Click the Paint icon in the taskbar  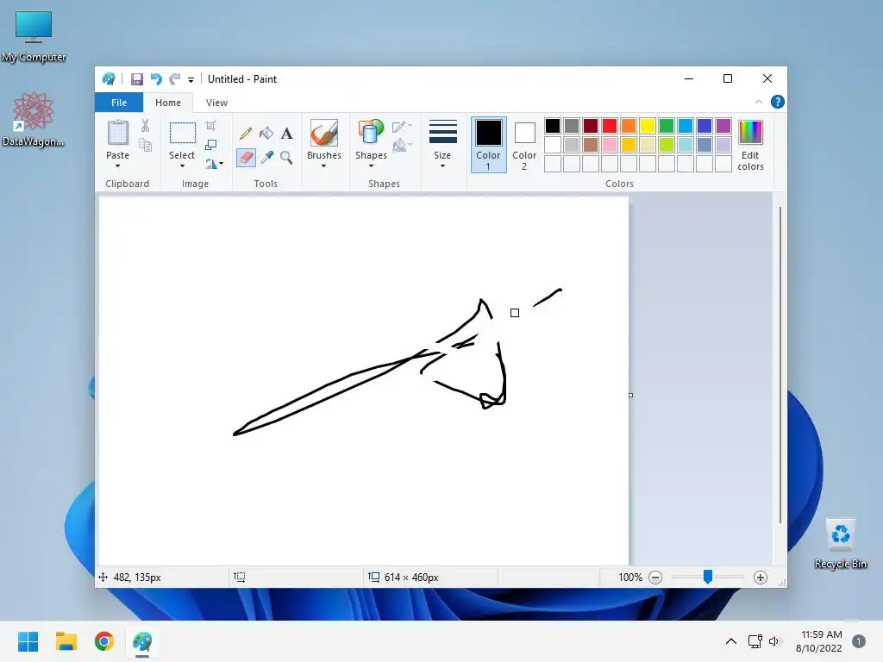(142, 641)
